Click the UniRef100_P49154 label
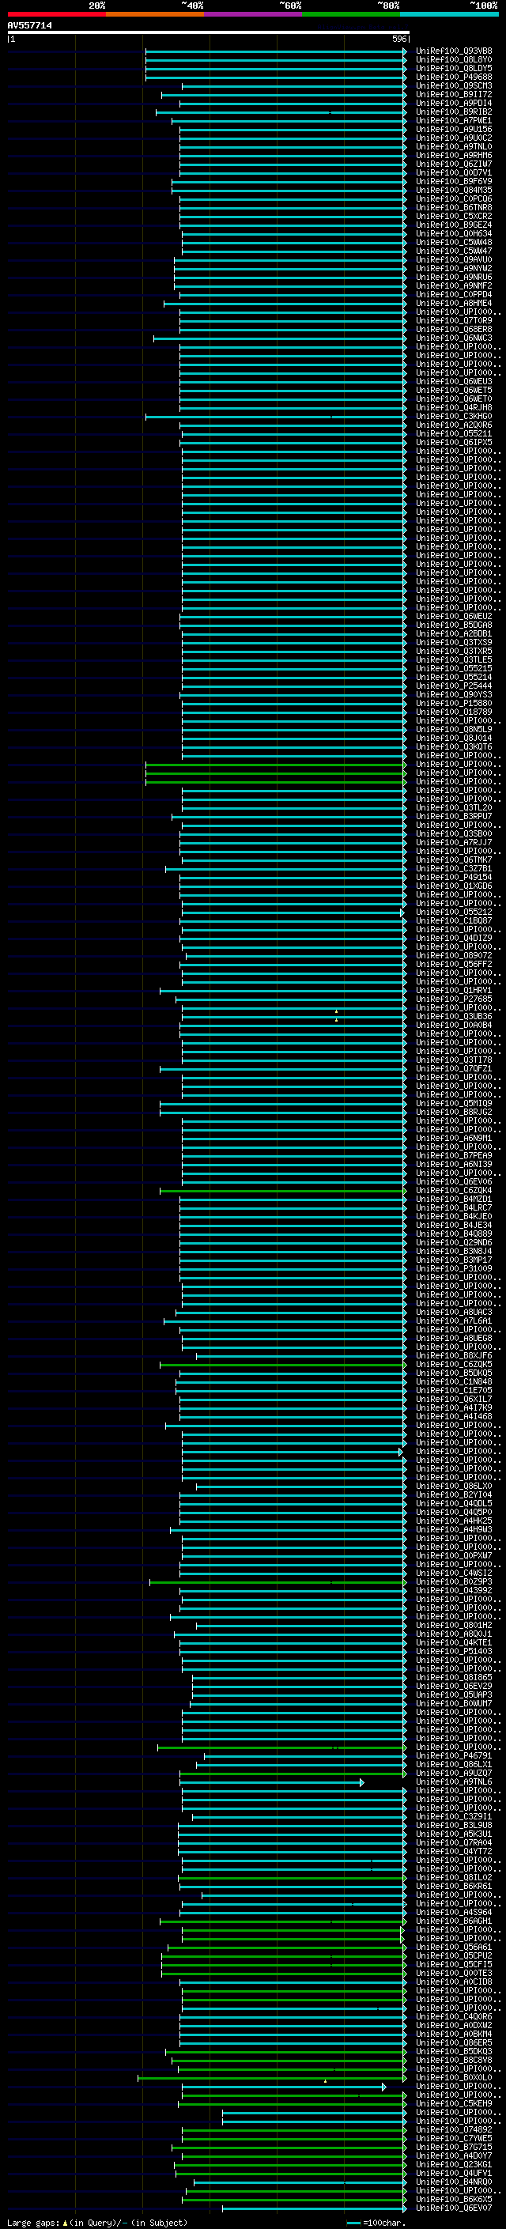Image resolution: width=506 pixels, height=2229 pixels. [x=454, y=878]
